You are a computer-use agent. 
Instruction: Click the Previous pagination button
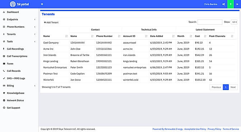click(x=216, y=87)
